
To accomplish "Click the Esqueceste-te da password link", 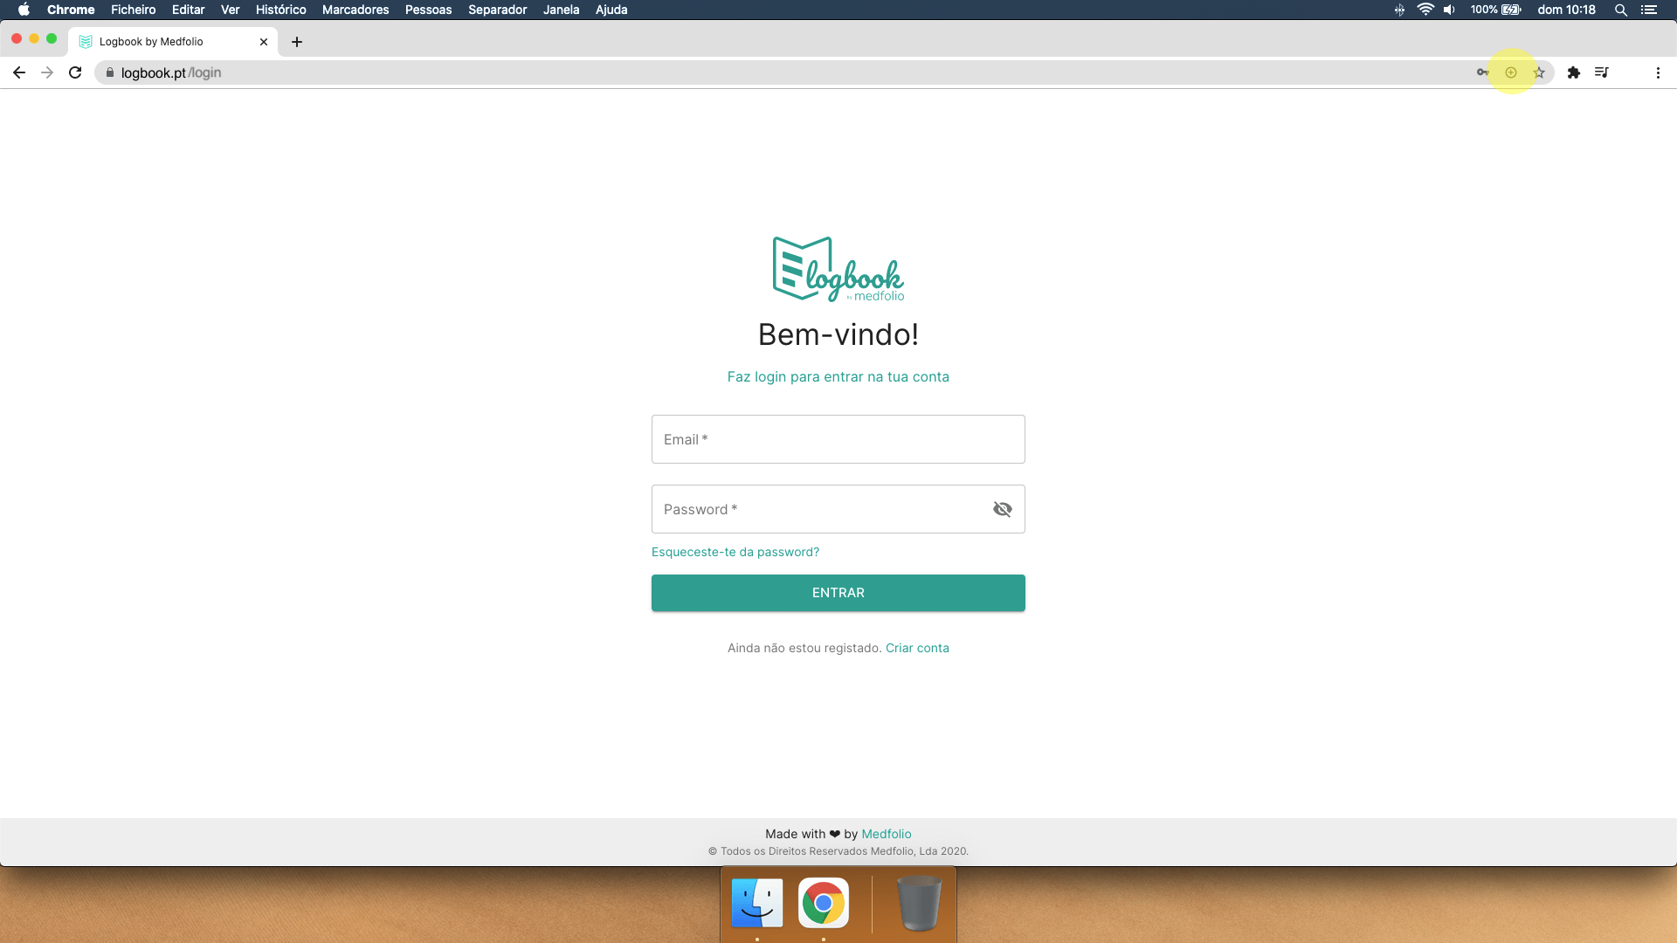I will (735, 550).
